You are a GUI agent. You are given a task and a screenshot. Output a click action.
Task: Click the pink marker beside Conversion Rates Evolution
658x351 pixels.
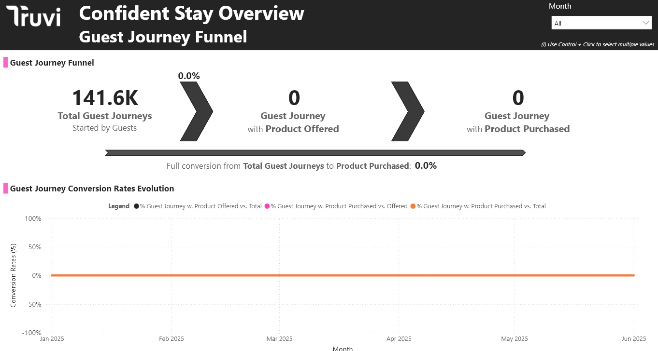tap(6, 189)
